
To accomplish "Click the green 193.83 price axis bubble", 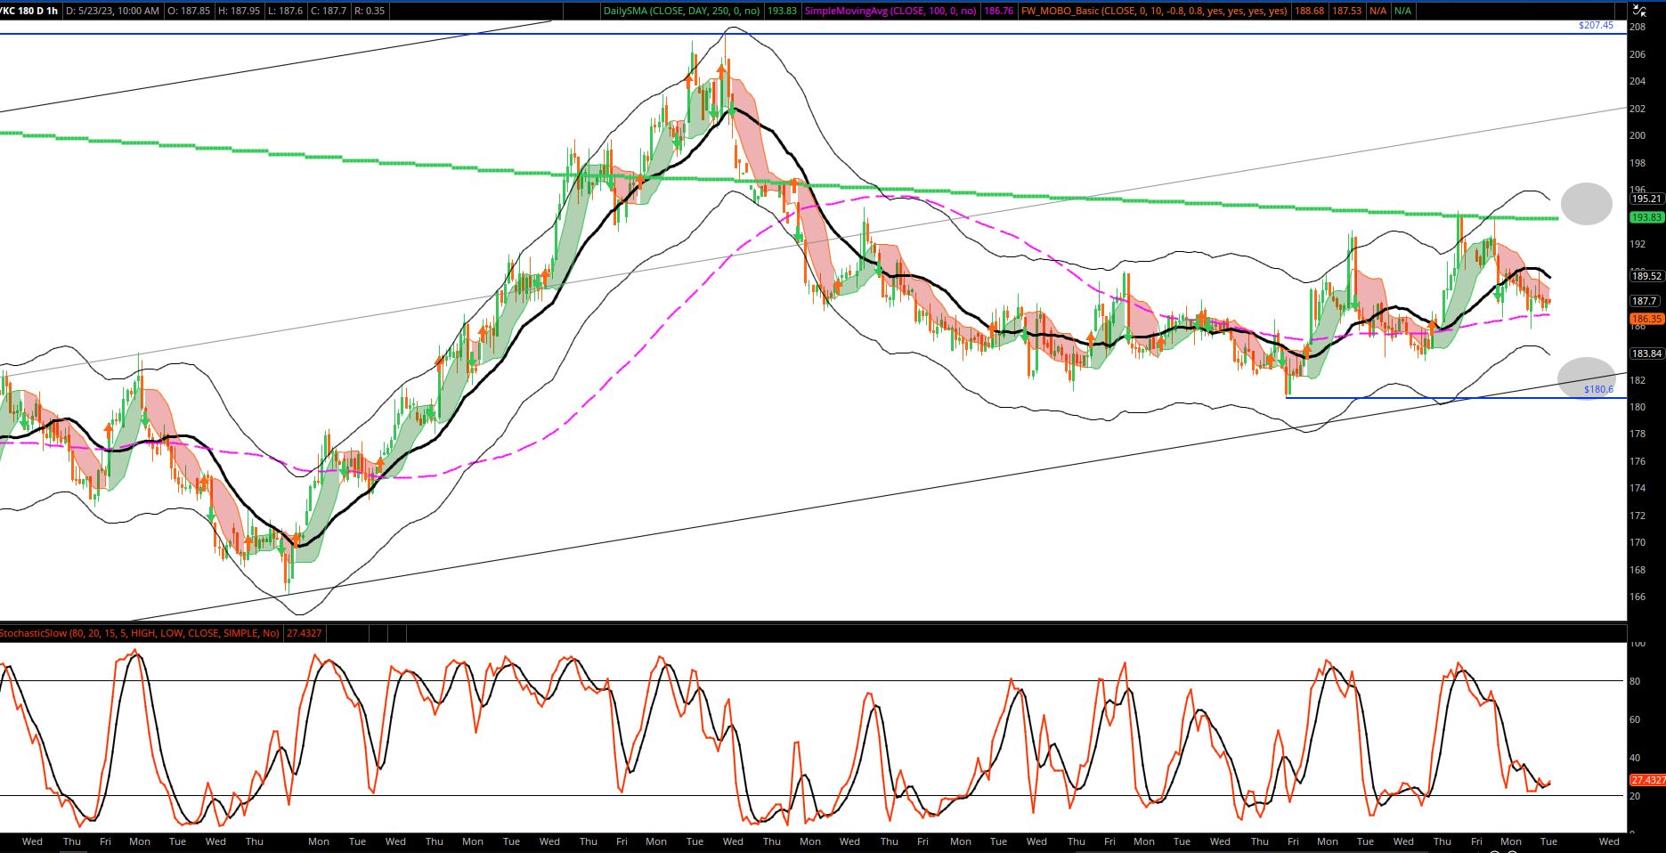I will click(x=1646, y=217).
